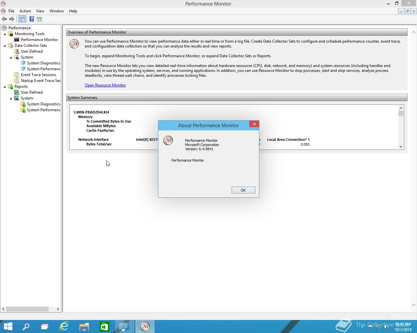Click Startup Event Trace Sessions icon
The width and height of the screenshot is (417, 333).
pyautogui.click(x=17, y=81)
